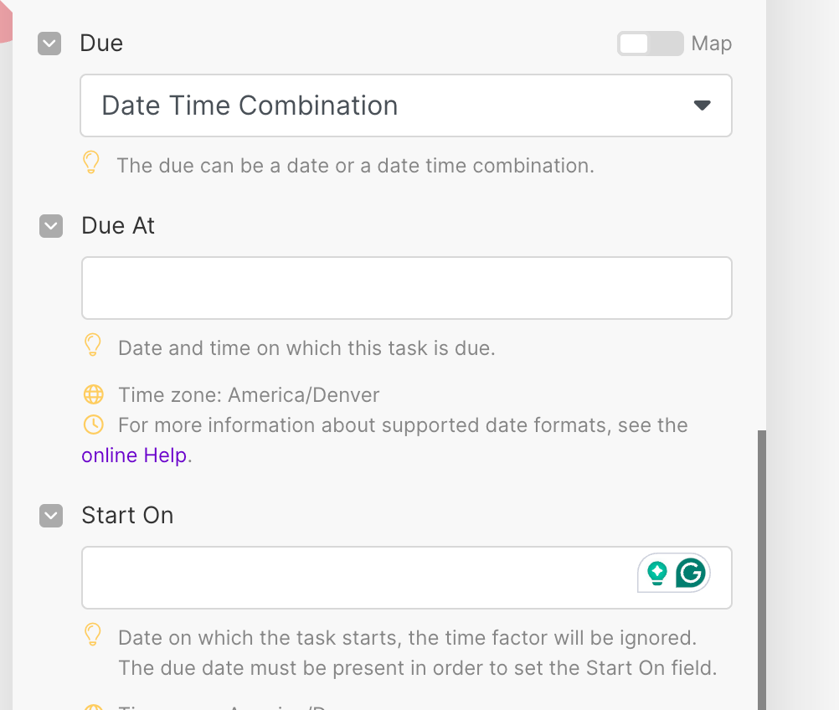Click the Time zone: America/Denver text
This screenshot has height=710, width=839.
point(249,394)
